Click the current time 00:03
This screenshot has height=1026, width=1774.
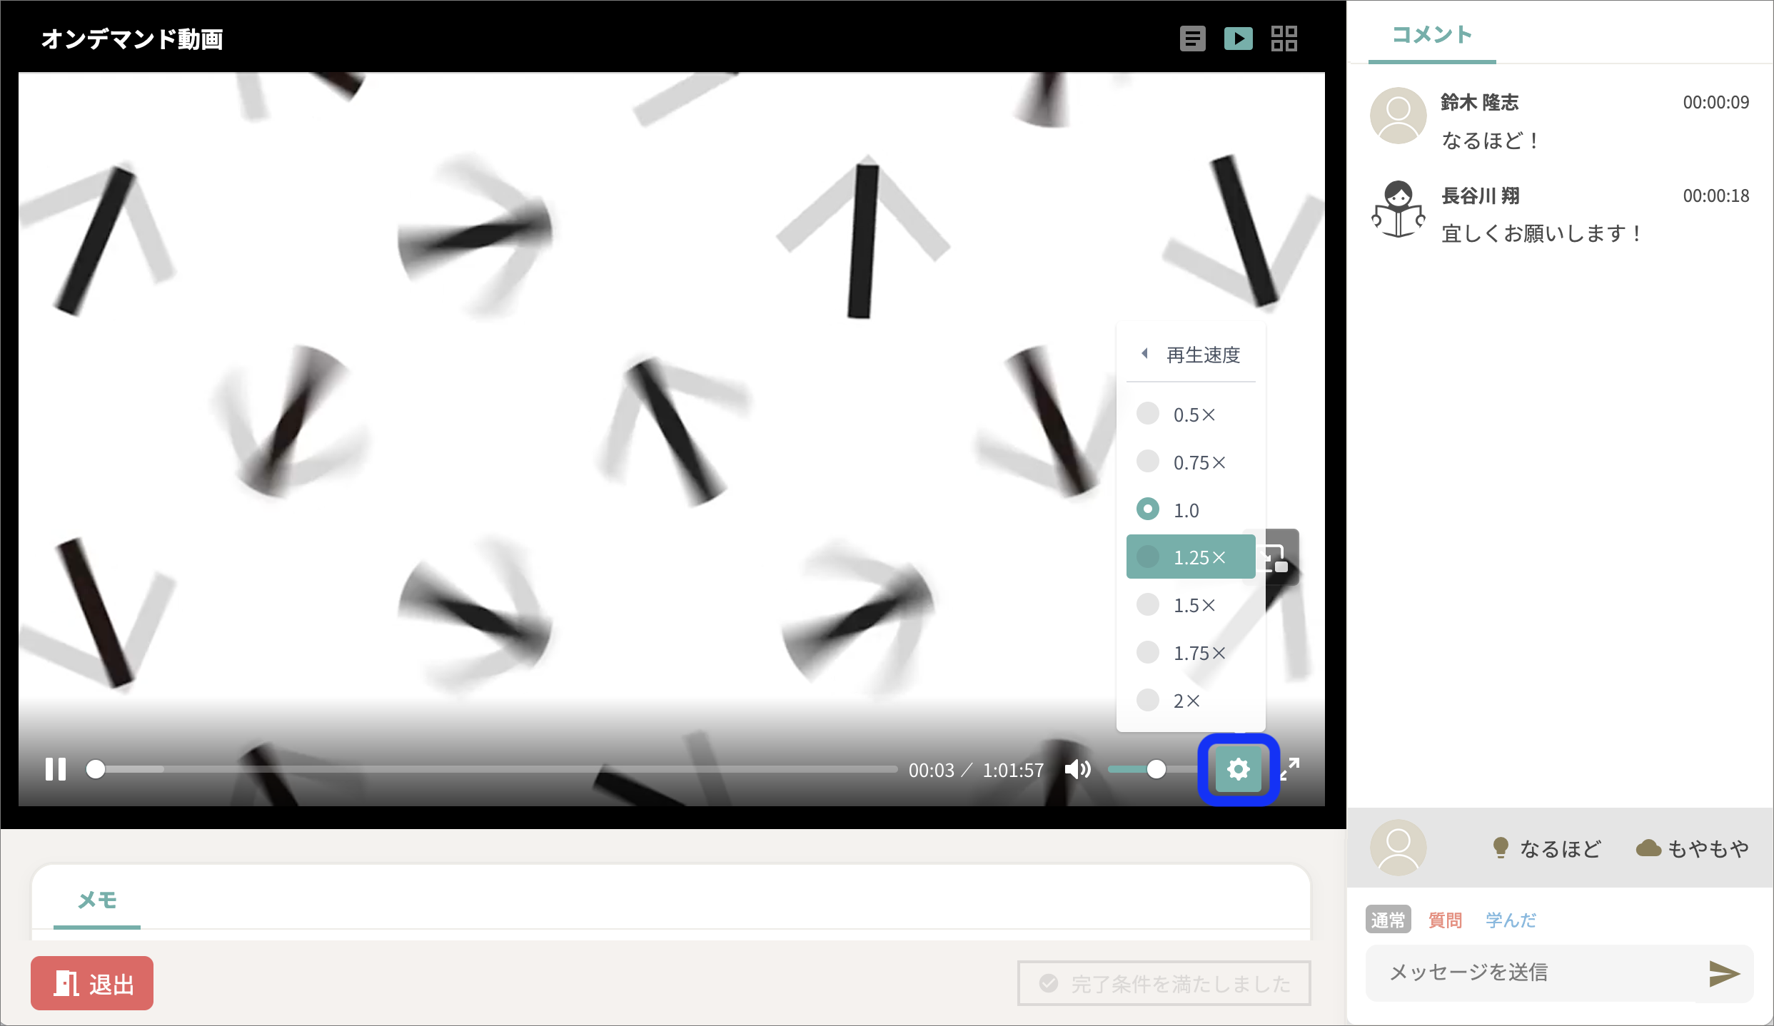coord(931,770)
